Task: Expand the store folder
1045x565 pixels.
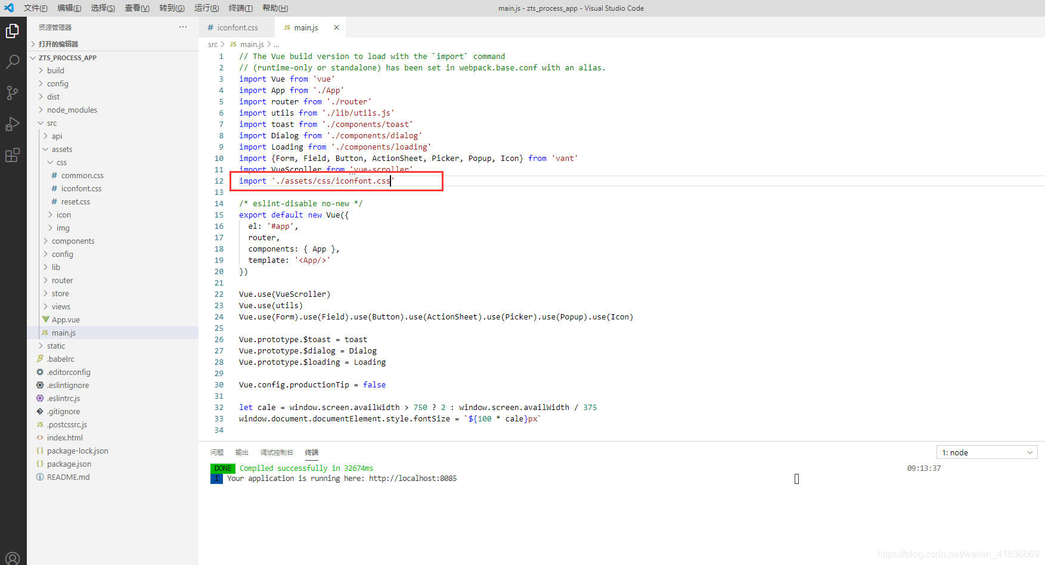Action: (x=60, y=293)
